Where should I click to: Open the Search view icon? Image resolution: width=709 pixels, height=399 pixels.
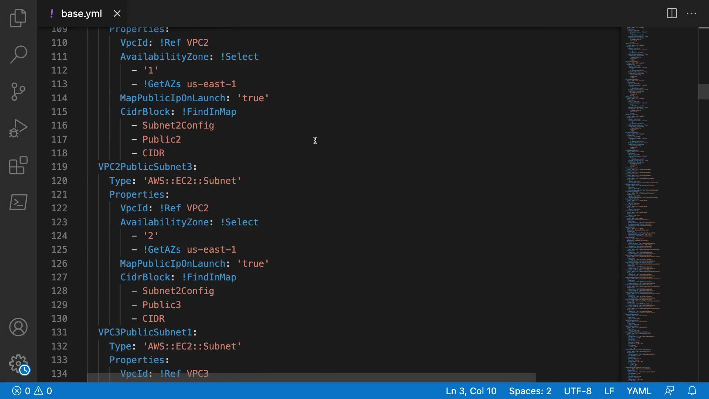pos(18,55)
